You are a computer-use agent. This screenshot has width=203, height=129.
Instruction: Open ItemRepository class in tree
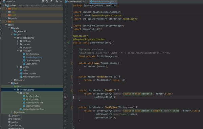click(31, 54)
